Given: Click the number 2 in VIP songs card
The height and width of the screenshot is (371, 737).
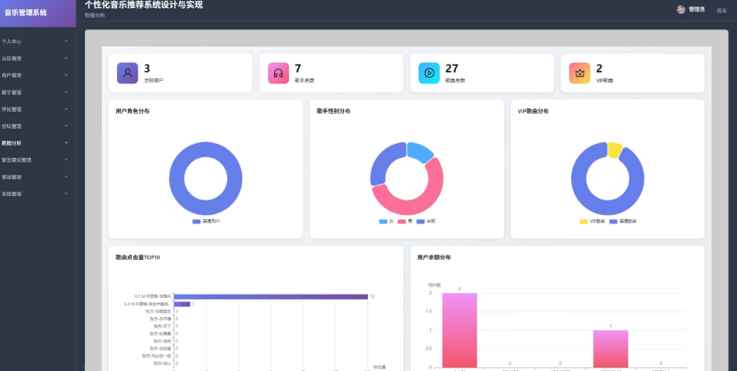Looking at the screenshot, I should tap(600, 68).
